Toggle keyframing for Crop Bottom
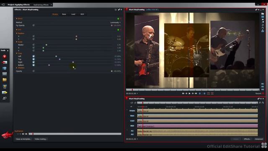Screen dimensions: 268x151 point(33,65)
